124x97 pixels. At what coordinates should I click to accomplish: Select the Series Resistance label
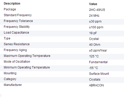tap(17, 44)
